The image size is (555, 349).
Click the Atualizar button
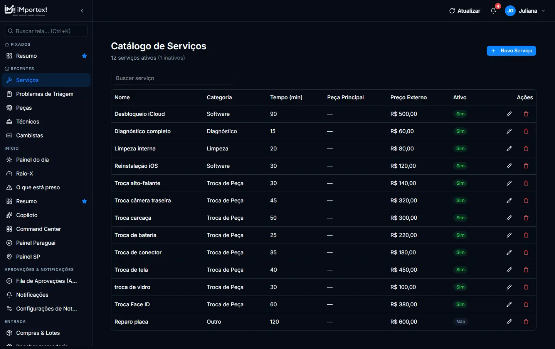pos(465,11)
